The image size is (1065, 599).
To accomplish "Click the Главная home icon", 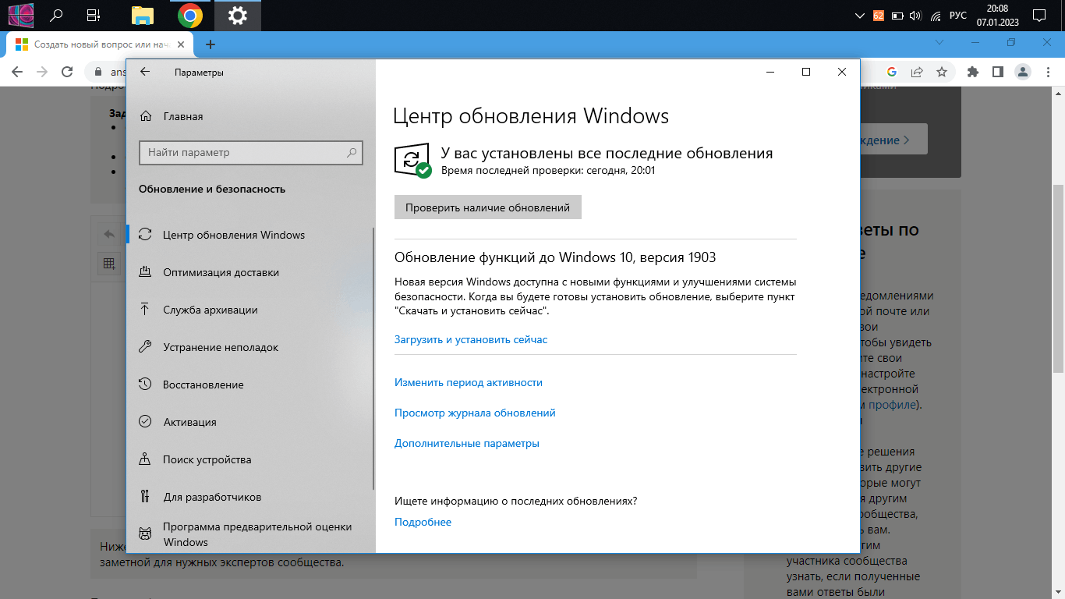I will click(145, 116).
